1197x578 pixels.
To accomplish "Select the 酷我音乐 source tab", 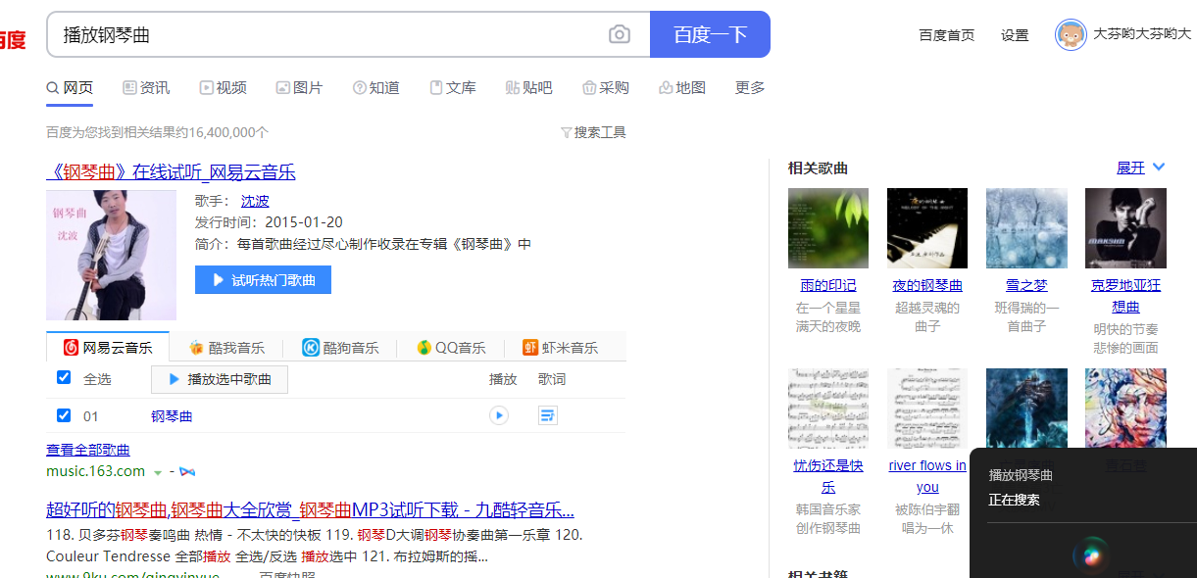I will pos(226,348).
